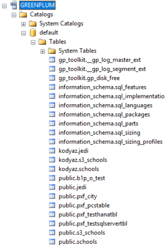
Task: Collapse the Catalogs node
Action: [x=14, y=15]
